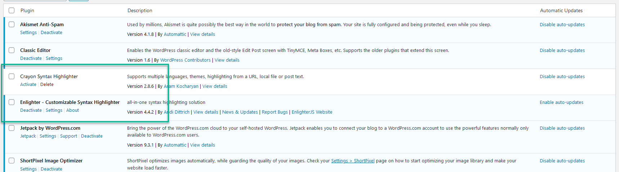Click the 'Version 9.3.1' text
The image size is (619, 172).
(x=140, y=145)
